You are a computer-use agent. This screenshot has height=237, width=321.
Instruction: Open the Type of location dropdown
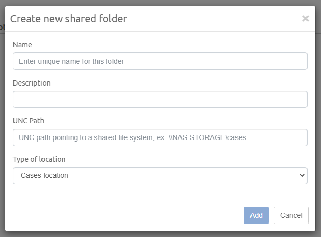160,175
